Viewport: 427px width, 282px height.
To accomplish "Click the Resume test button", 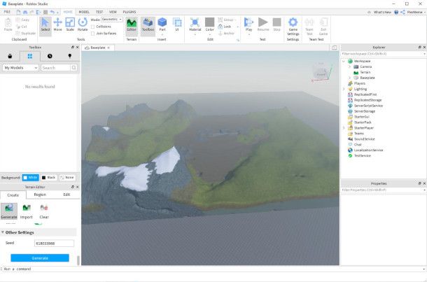I will click(263, 24).
